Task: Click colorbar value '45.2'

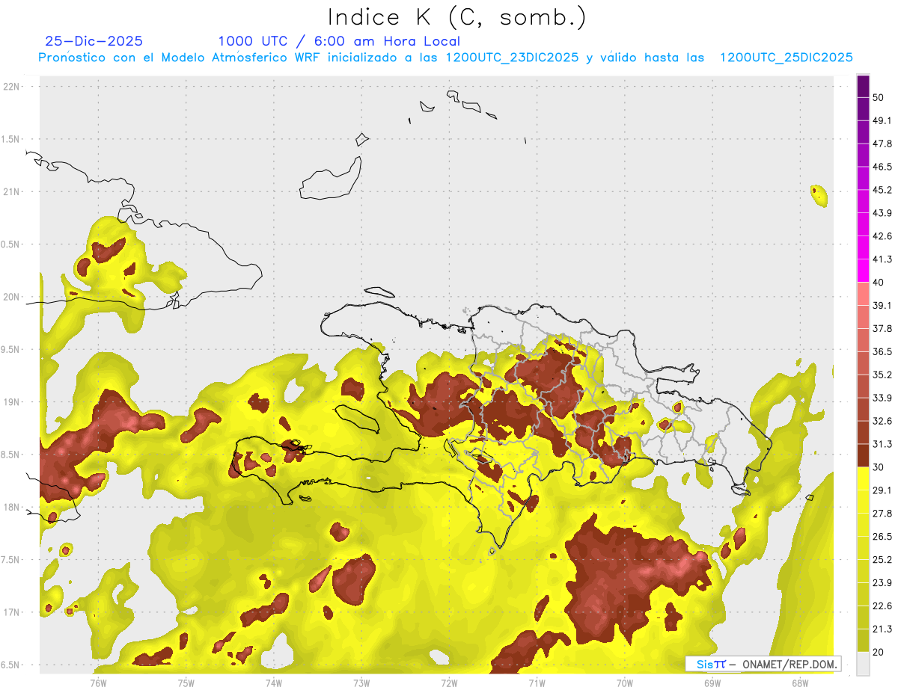Action: [882, 190]
